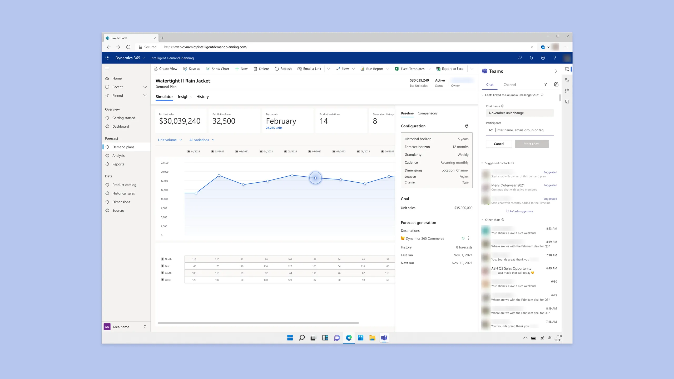The height and width of the screenshot is (379, 674).
Task: Click the info icon beside Chat name
Action: (x=503, y=106)
